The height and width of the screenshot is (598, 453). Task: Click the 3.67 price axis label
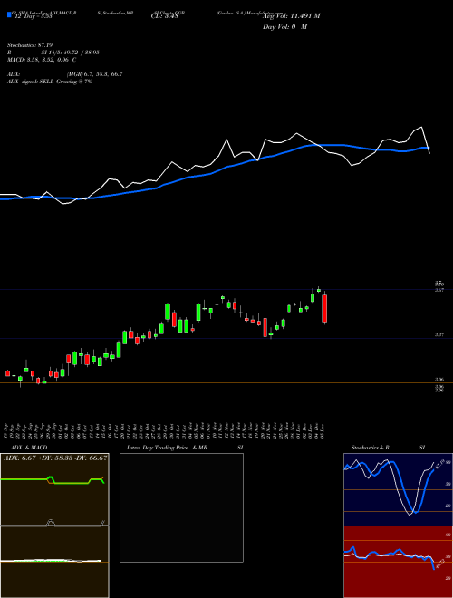point(439,290)
